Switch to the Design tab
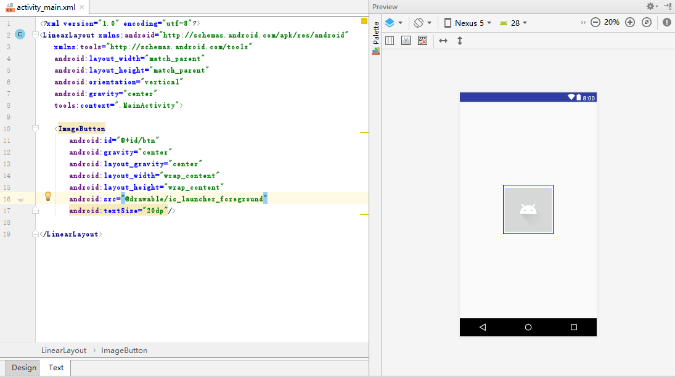Viewport: 675px width, 377px height. [24, 368]
